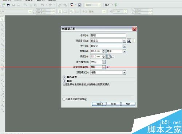Select landscape orientation in property bar
The width and height of the screenshot is (182, 134).
[x=65, y=12]
